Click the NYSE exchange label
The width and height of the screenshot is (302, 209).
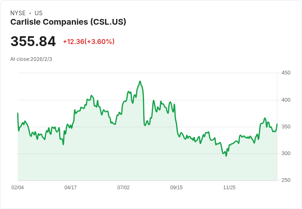(x=18, y=13)
